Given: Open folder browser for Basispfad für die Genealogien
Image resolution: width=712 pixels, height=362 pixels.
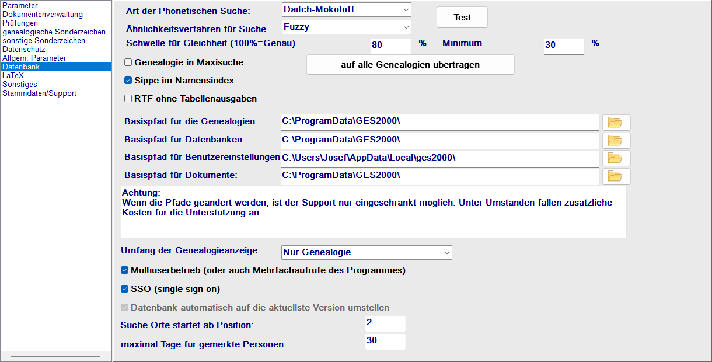Looking at the screenshot, I should tap(616, 122).
